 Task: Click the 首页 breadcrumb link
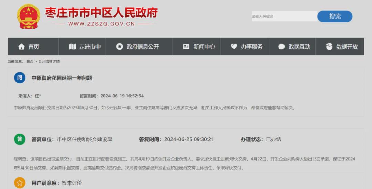(x=30, y=61)
